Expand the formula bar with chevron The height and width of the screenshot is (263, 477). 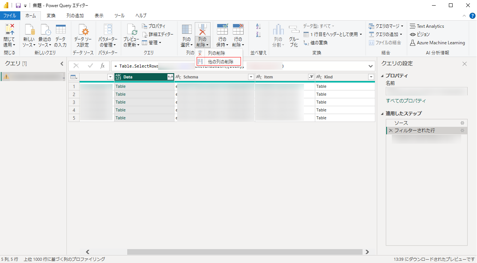pos(371,66)
